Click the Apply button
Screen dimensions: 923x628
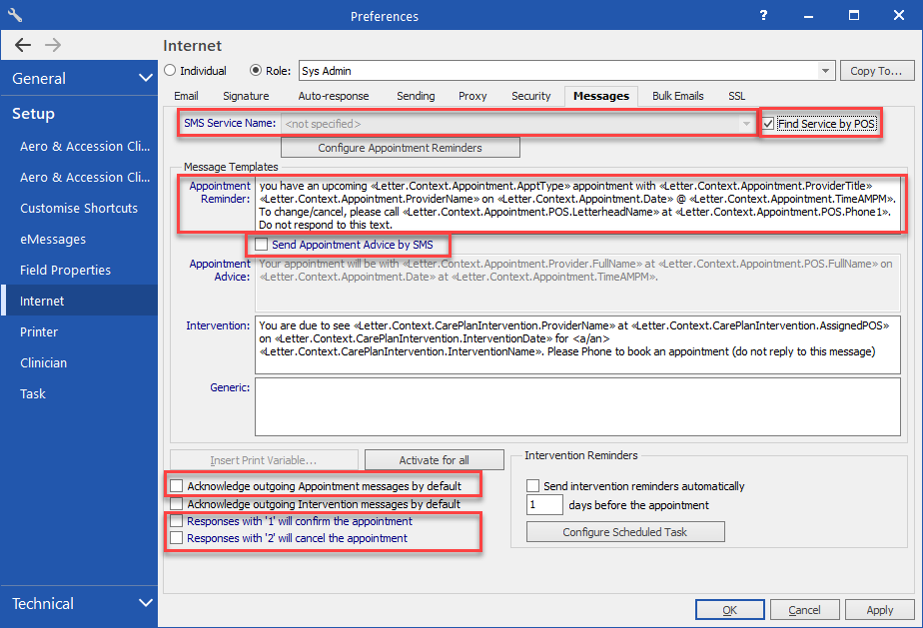(x=879, y=610)
